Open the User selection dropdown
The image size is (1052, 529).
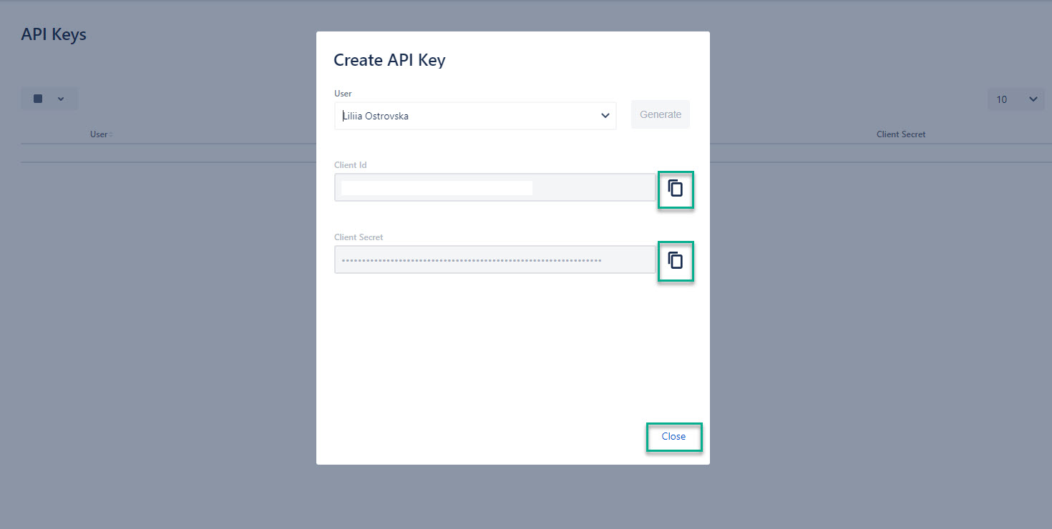click(474, 116)
